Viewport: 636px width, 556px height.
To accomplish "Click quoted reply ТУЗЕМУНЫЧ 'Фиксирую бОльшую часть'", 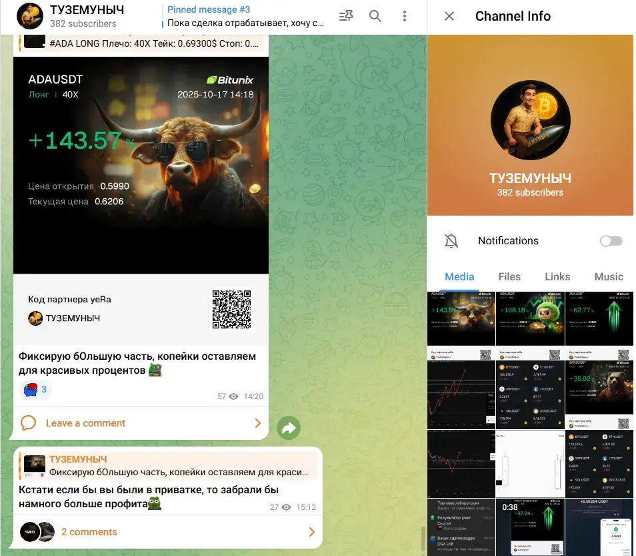I will coord(167,465).
